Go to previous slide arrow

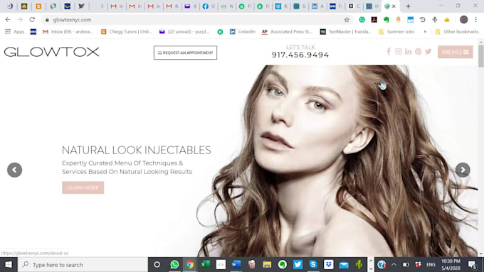[14, 170]
